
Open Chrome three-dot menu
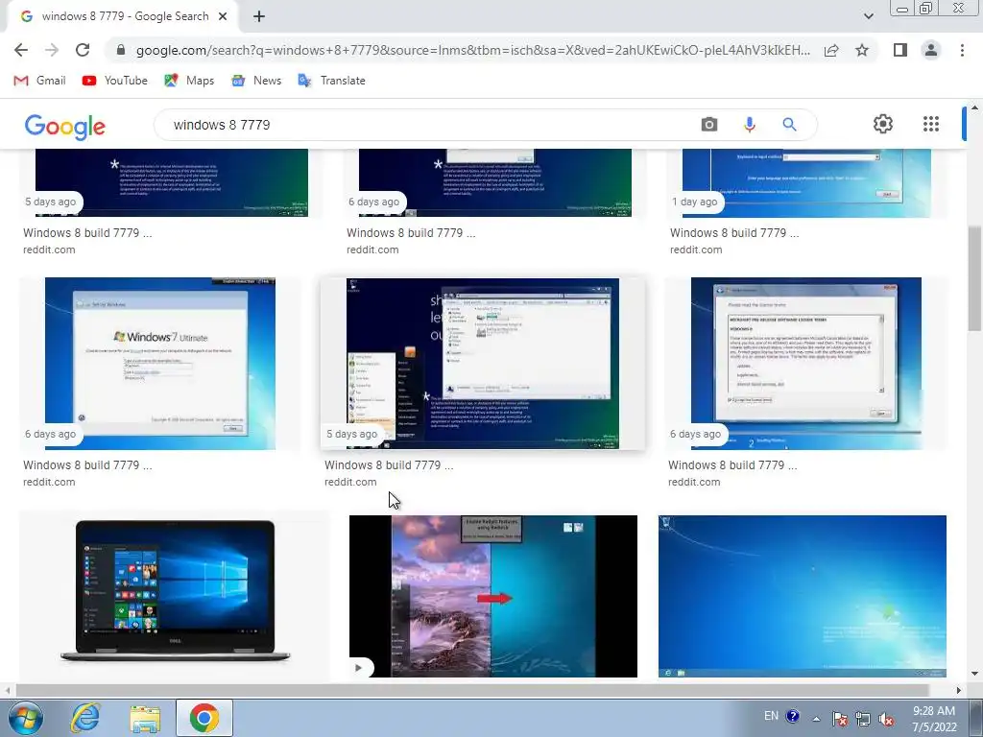(962, 50)
